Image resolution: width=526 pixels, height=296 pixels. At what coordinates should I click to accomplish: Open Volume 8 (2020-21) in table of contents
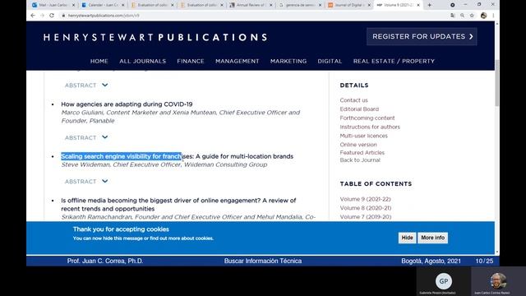pos(365,208)
